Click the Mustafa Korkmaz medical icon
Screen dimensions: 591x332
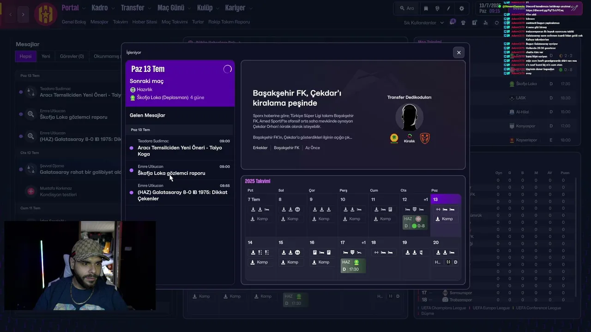click(31, 191)
